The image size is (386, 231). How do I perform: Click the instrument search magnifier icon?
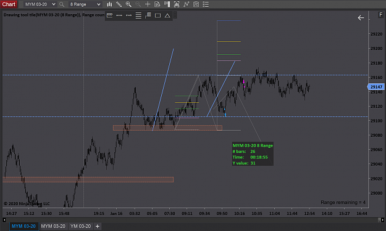pos(62,4)
